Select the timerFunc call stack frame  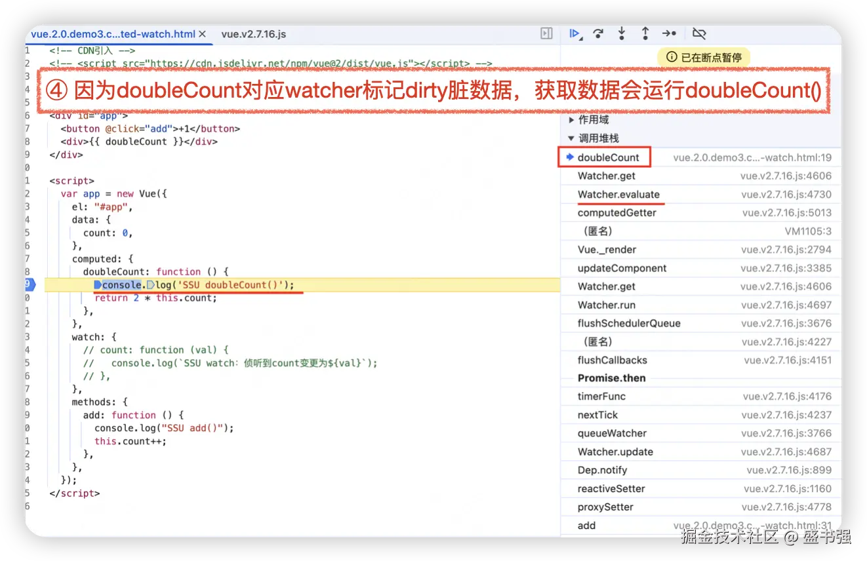[700, 397]
